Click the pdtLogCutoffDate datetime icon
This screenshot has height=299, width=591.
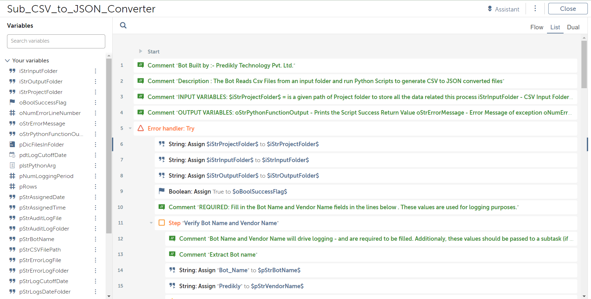click(12, 155)
